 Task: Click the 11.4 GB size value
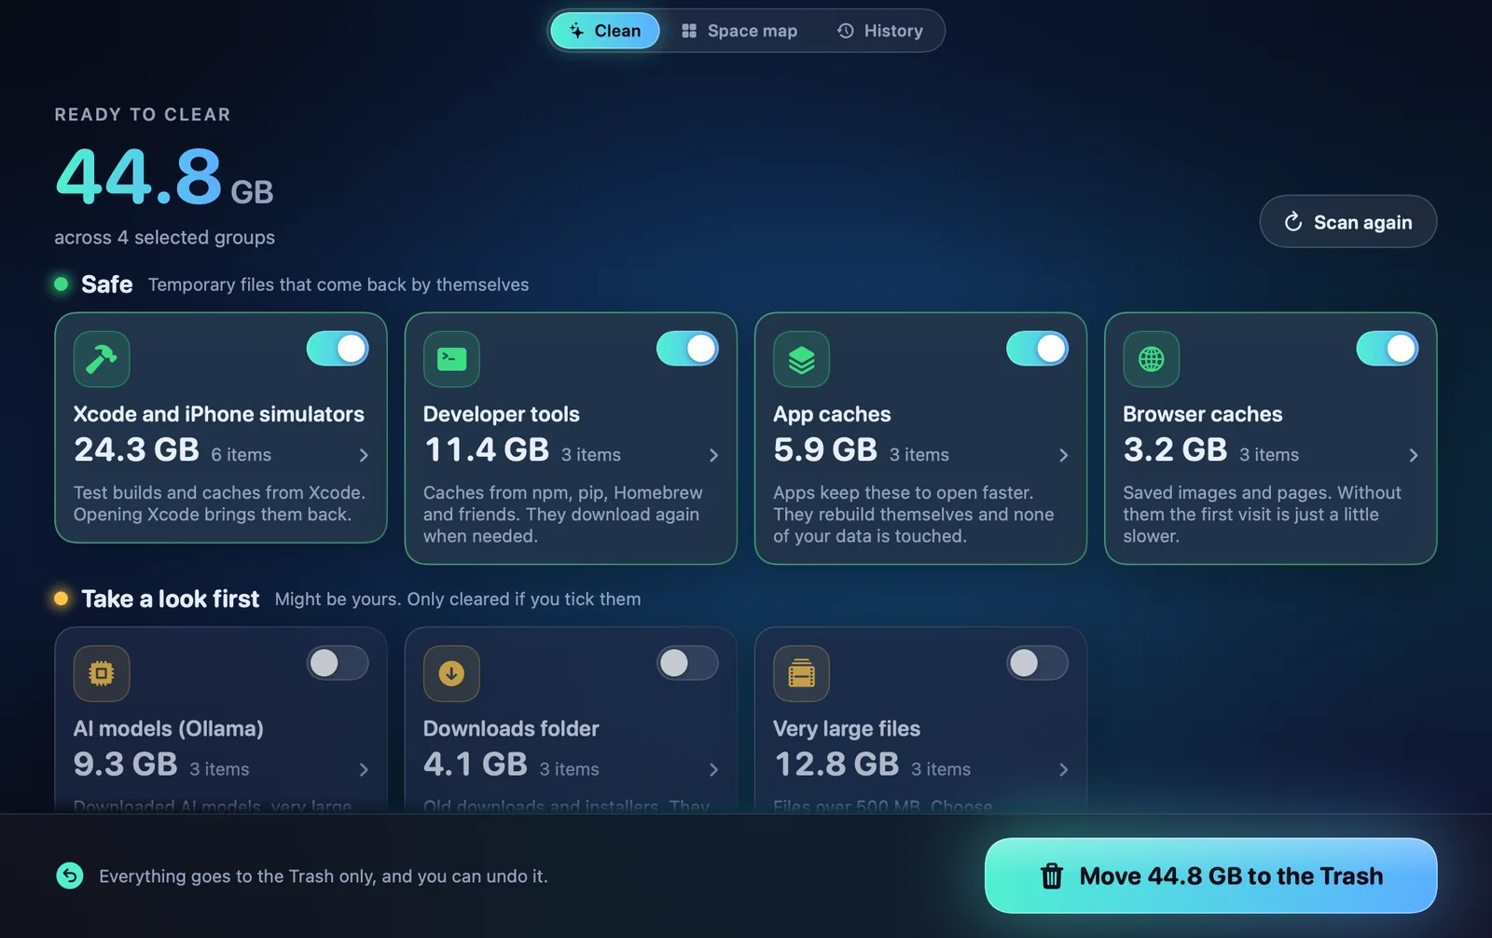click(x=486, y=450)
